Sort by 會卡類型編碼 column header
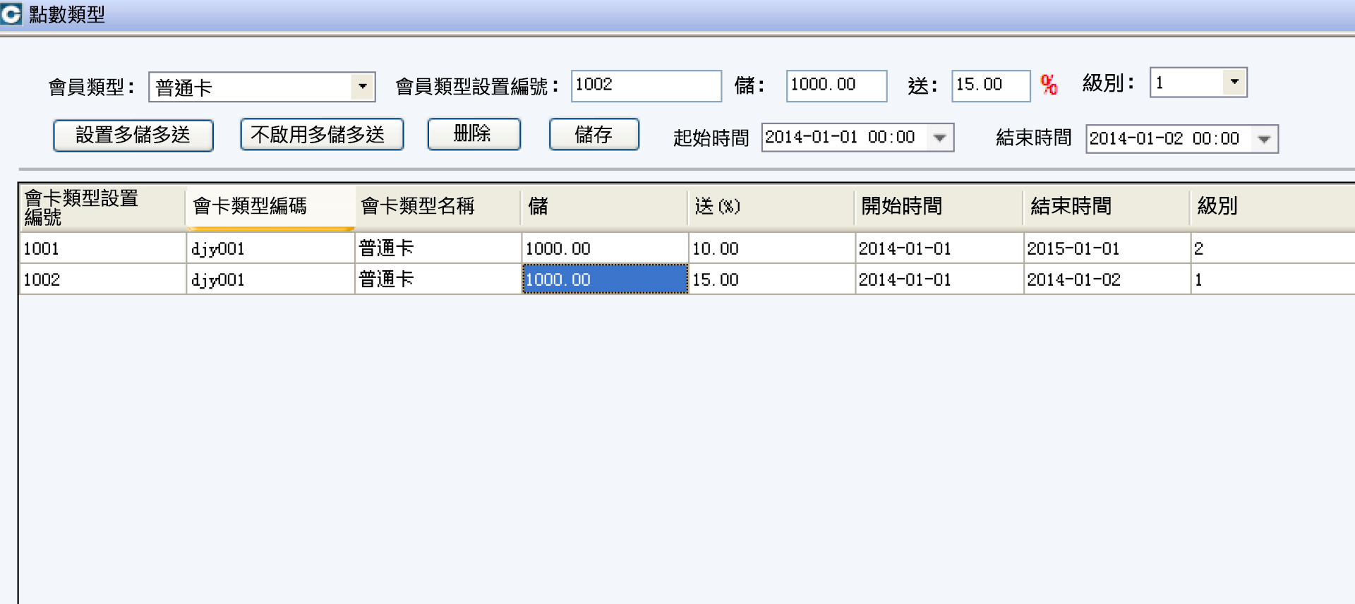 pos(270,207)
